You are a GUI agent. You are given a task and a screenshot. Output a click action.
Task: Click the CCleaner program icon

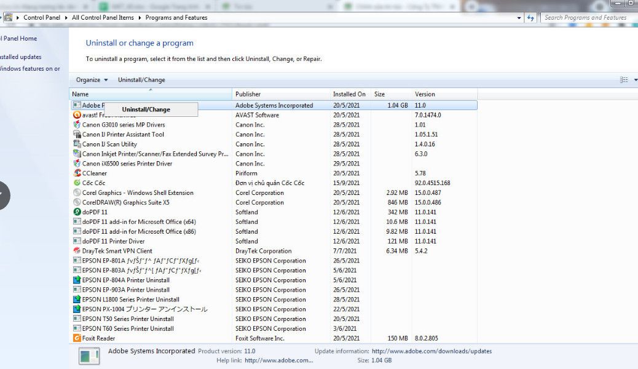[x=77, y=173]
